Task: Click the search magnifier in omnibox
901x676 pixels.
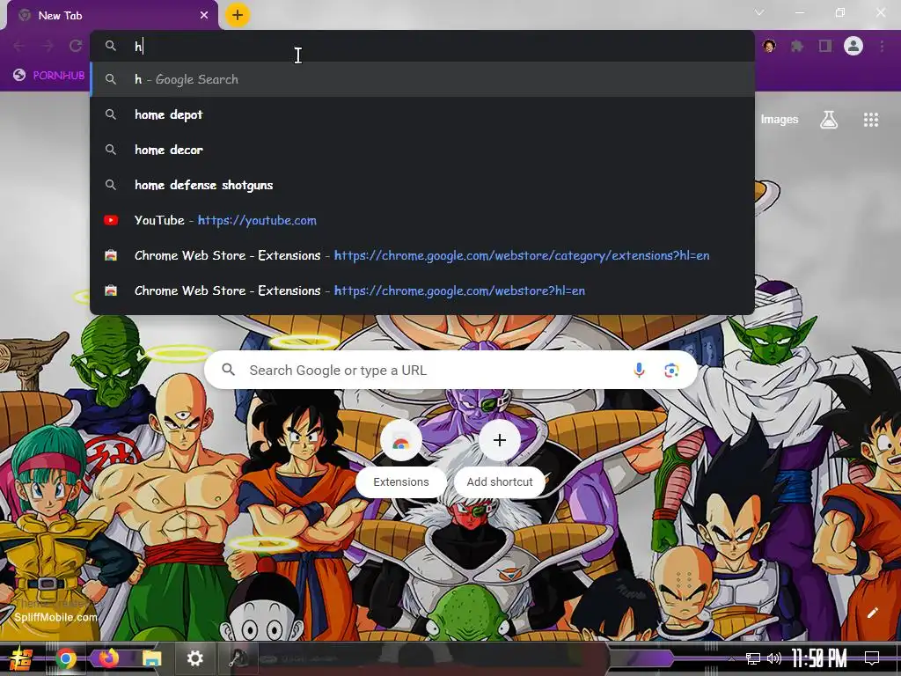Action: click(110, 46)
